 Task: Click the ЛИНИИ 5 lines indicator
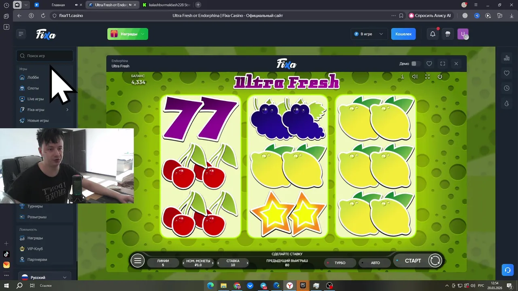(163, 263)
